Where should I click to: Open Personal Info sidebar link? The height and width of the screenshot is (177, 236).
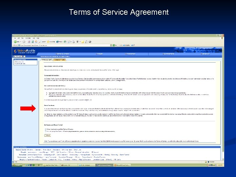pos(19,62)
